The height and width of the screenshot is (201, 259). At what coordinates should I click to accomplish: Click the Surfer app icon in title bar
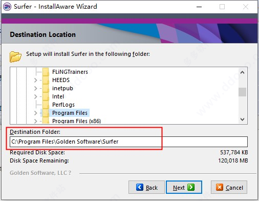(7, 7)
